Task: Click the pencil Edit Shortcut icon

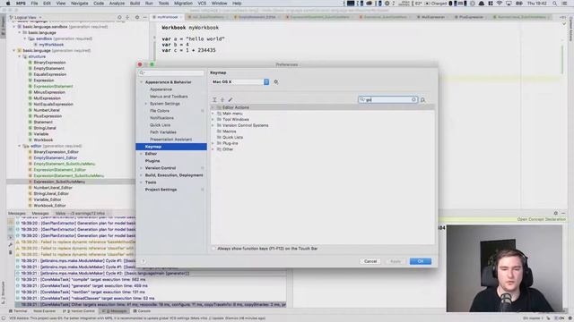Action: (x=230, y=99)
